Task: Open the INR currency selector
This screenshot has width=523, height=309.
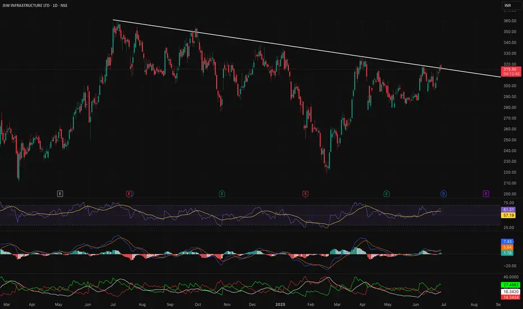Action: click(x=512, y=6)
